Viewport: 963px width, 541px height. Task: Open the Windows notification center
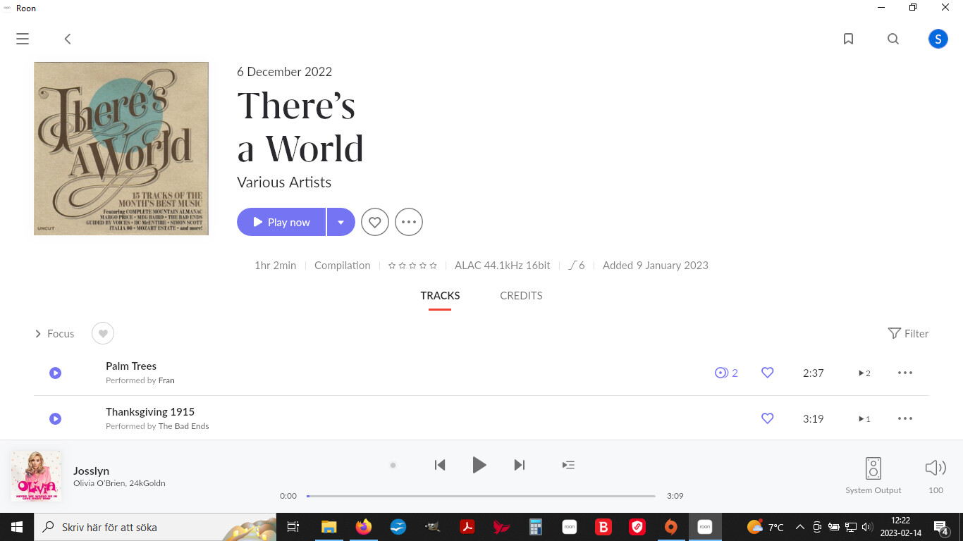pos(940,527)
